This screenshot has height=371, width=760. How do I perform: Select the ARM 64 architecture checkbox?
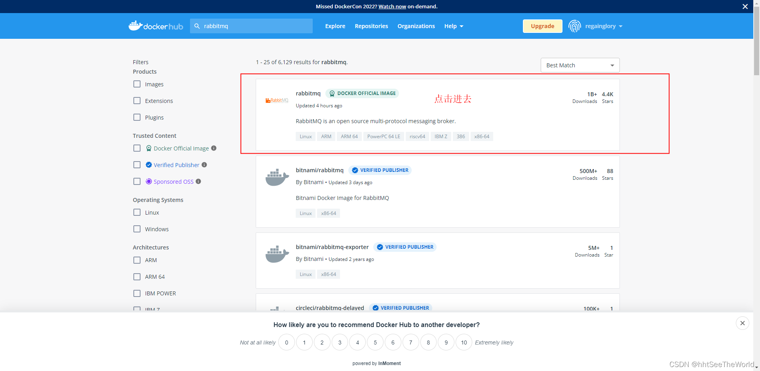click(x=137, y=277)
